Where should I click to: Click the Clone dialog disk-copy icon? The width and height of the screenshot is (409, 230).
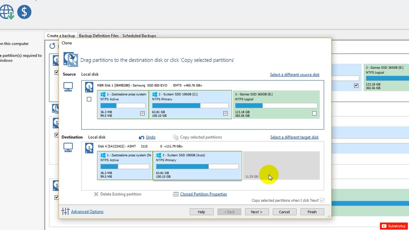[71, 59]
